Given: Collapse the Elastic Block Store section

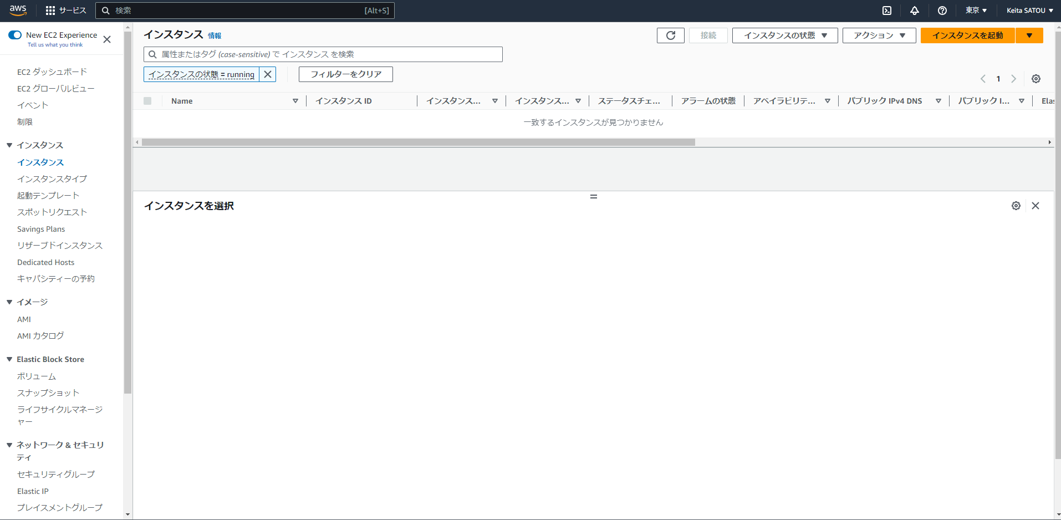Looking at the screenshot, I should [x=9, y=359].
